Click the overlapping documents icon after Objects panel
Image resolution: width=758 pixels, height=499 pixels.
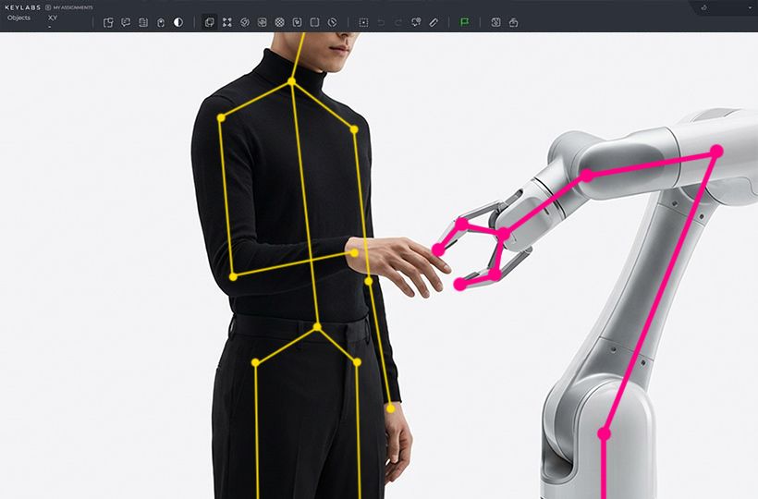[108, 22]
